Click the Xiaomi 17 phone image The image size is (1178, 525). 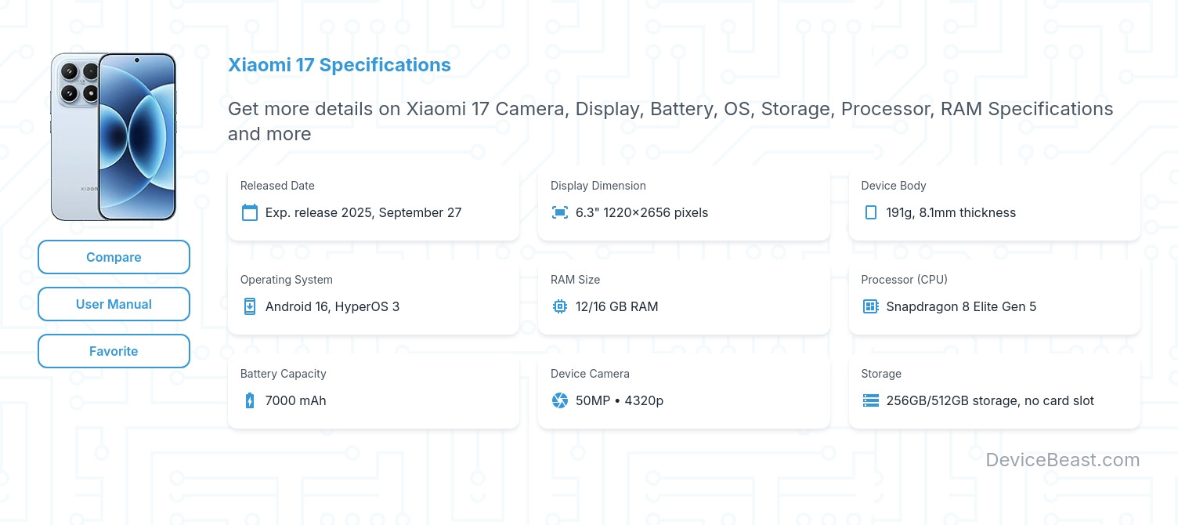[114, 136]
